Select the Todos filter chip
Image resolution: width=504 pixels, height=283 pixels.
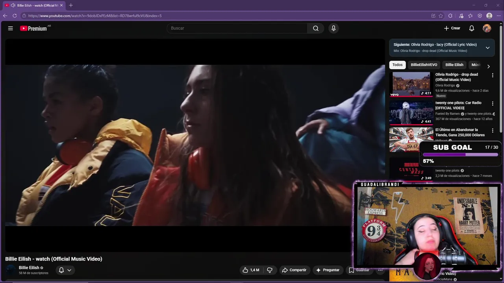397,65
